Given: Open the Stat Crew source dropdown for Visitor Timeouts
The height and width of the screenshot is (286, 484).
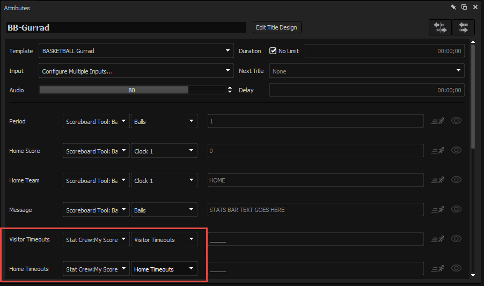Looking at the screenshot, I should coord(96,240).
